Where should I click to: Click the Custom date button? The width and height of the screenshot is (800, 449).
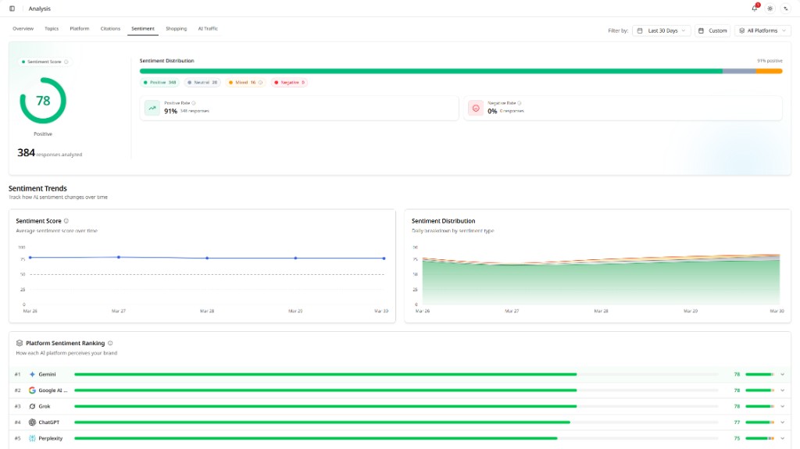coord(712,30)
